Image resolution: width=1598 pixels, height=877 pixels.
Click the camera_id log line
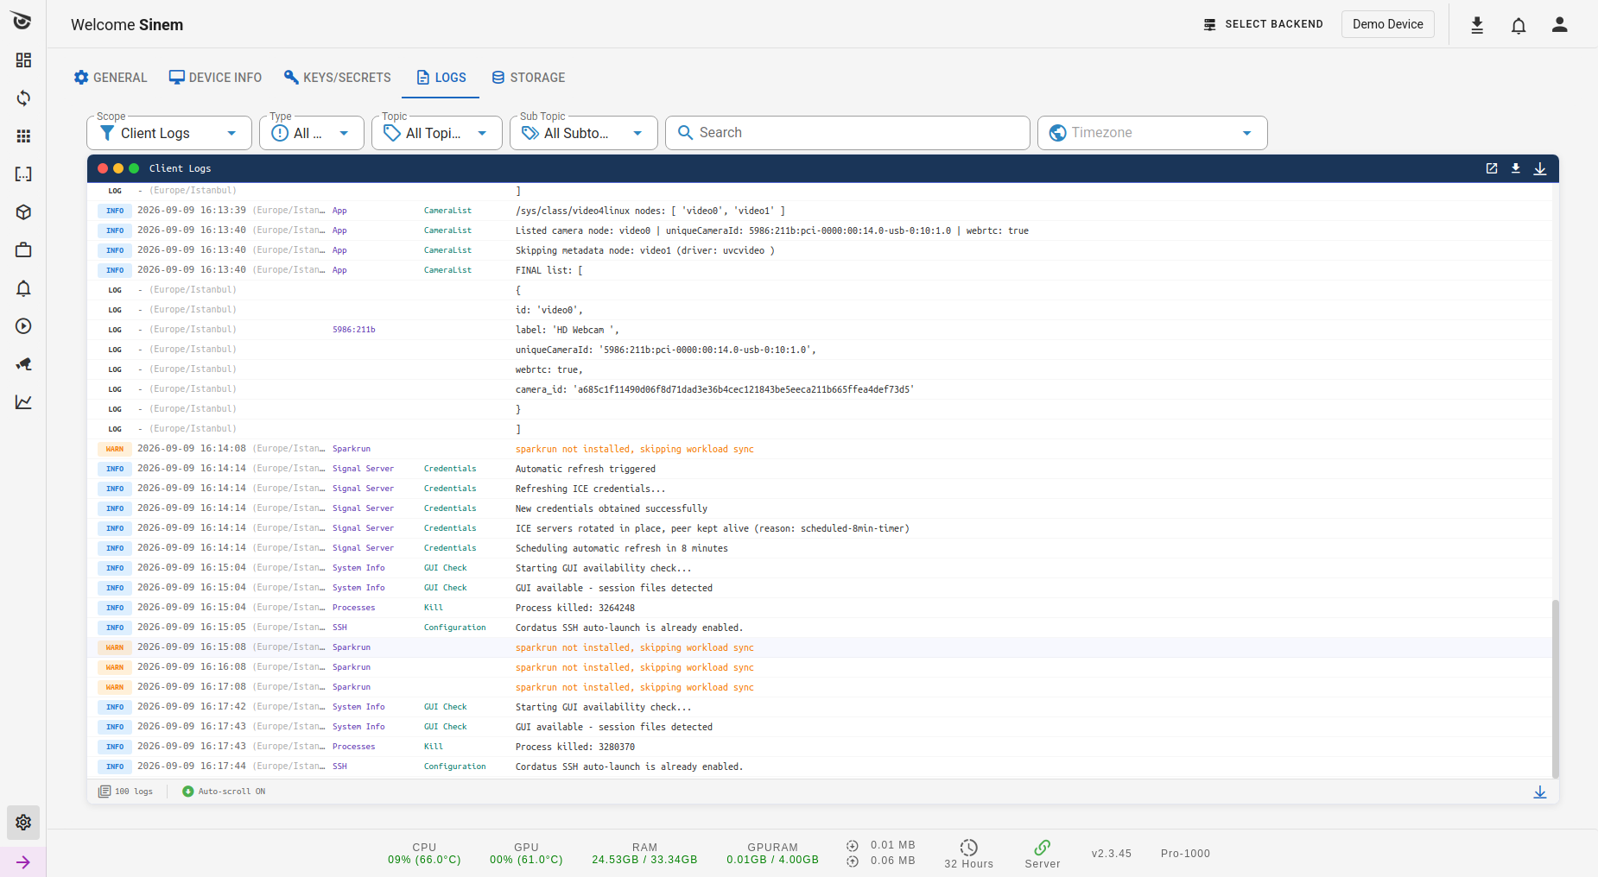pyautogui.click(x=715, y=389)
